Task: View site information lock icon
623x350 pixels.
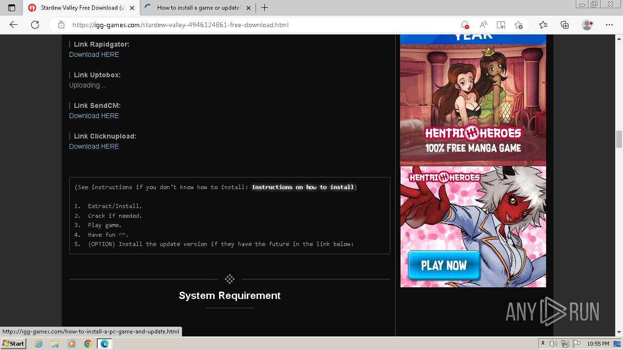Action: [61, 25]
